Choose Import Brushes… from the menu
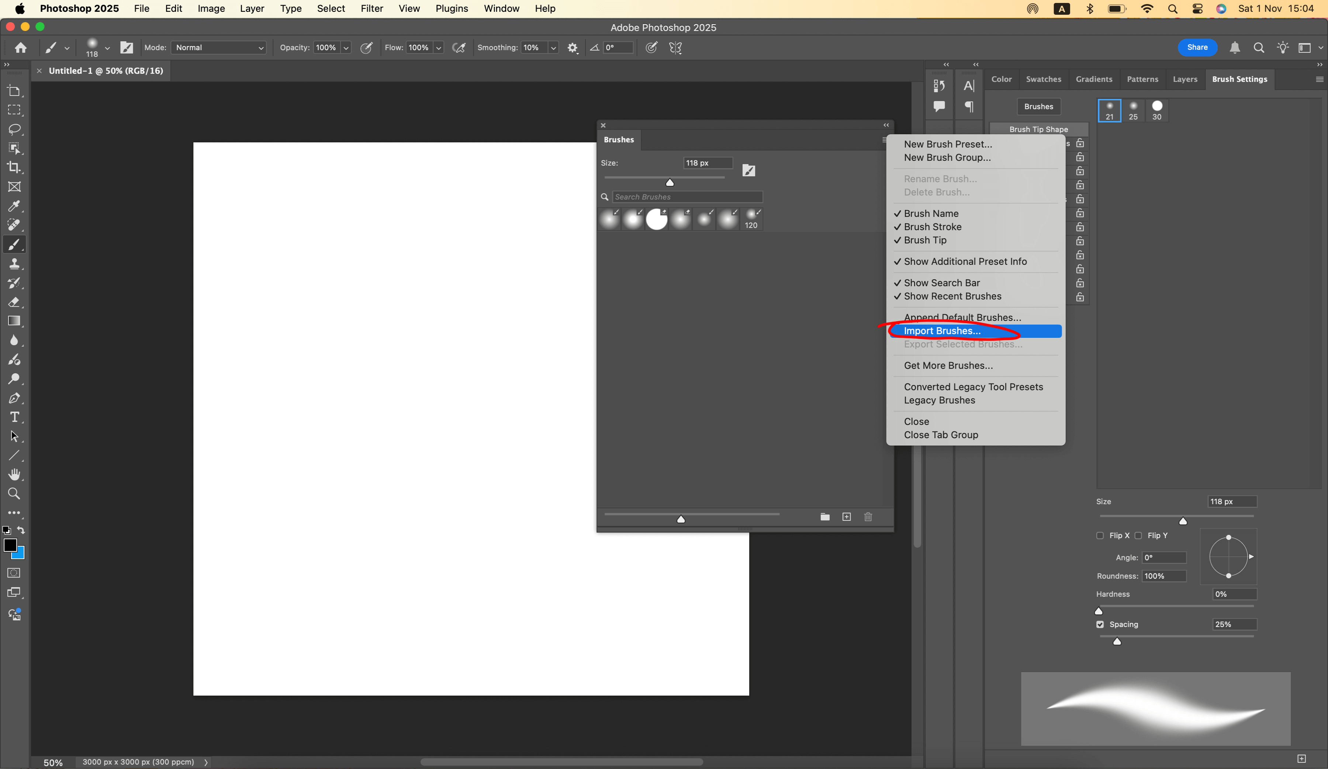The height and width of the screenshot is (769, 1328). pyautogui.click(x=942, y=331)
